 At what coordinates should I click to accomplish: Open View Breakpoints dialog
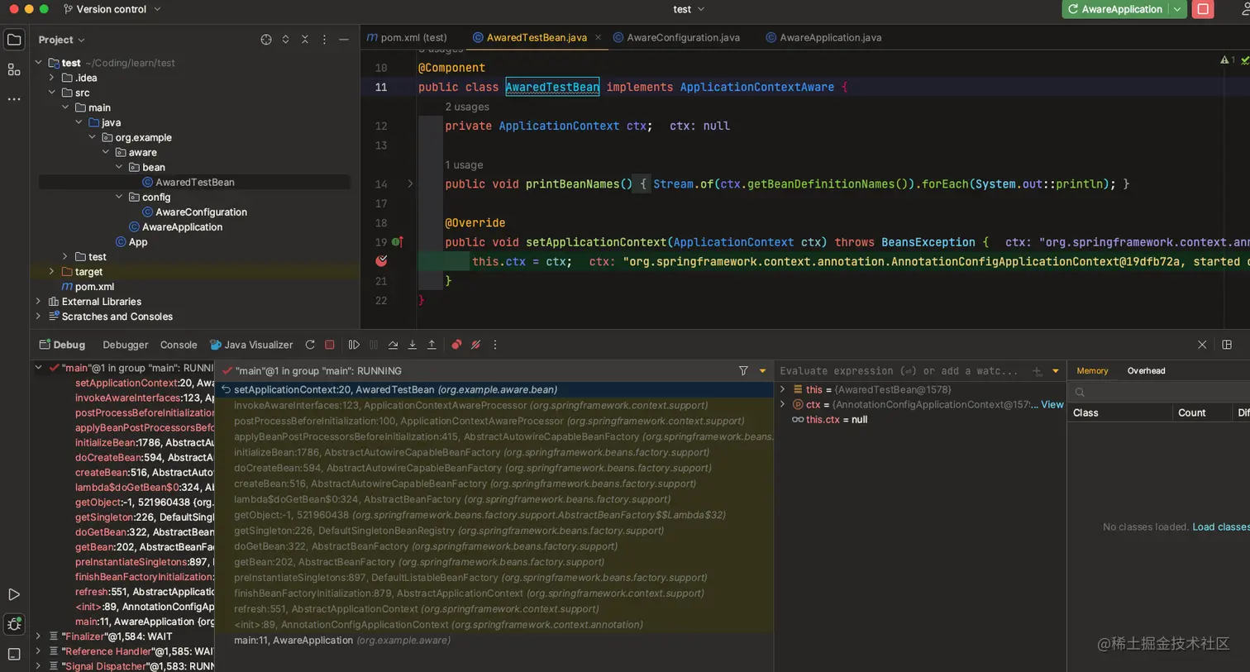click(456, 345)
